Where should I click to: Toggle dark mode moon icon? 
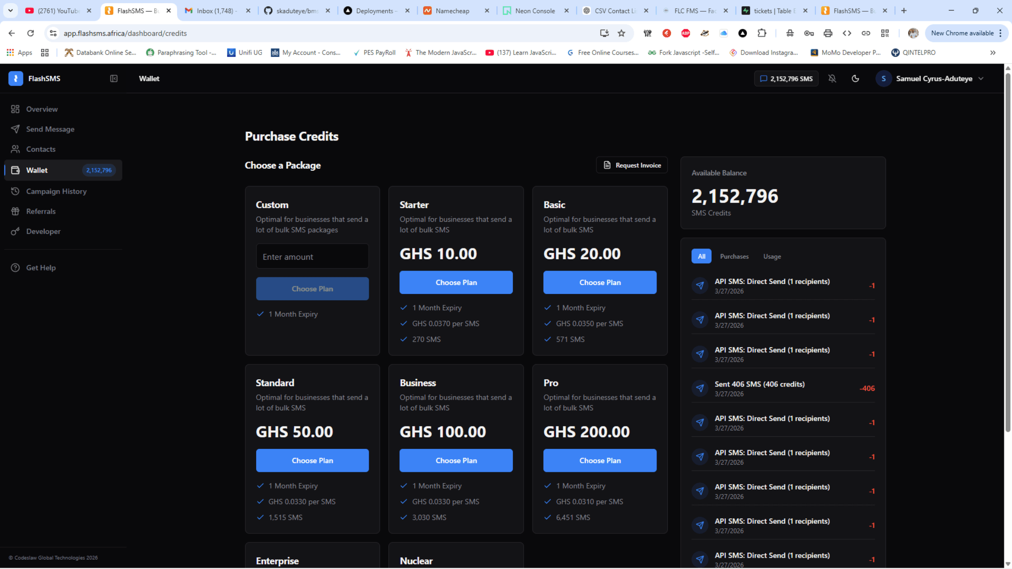[855, 79]
